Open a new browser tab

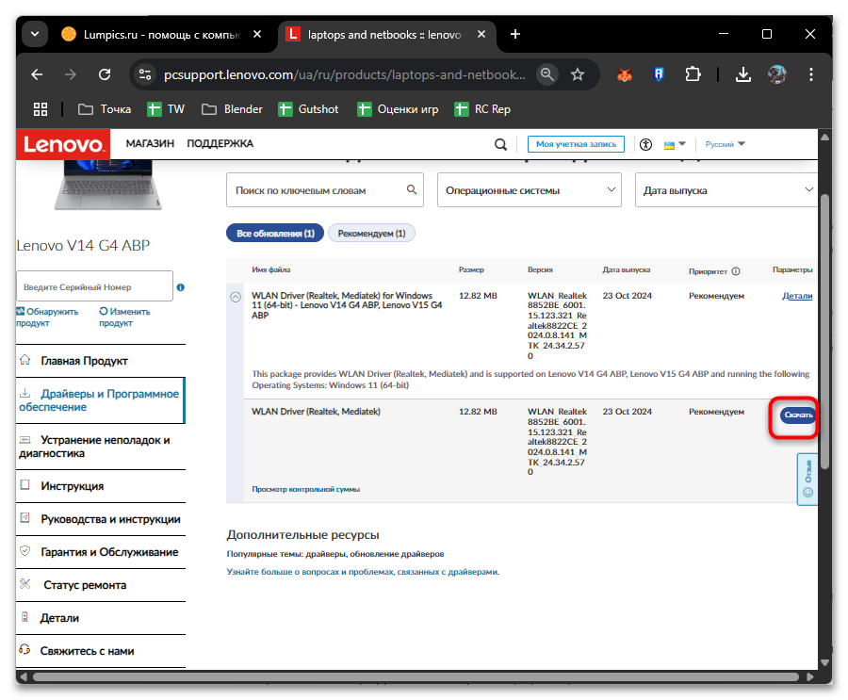(x=515, y=34)
